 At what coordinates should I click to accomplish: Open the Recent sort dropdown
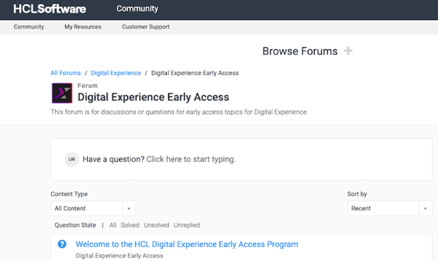390,208
